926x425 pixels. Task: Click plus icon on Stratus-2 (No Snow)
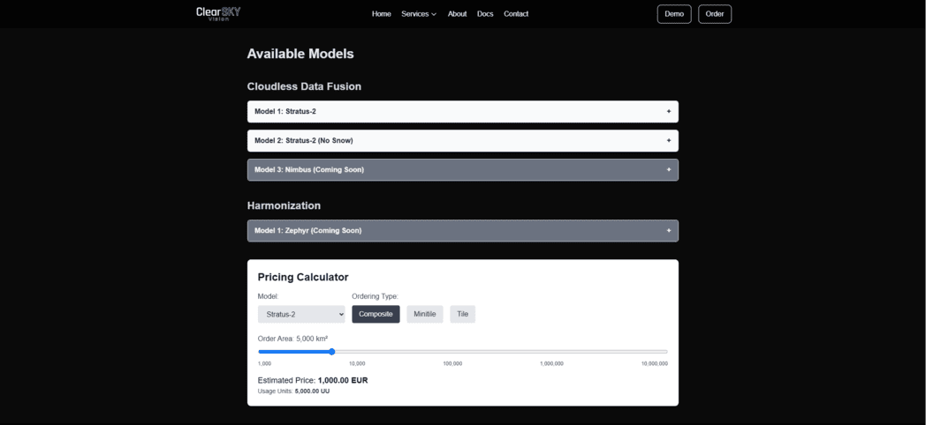click(668, 141)
